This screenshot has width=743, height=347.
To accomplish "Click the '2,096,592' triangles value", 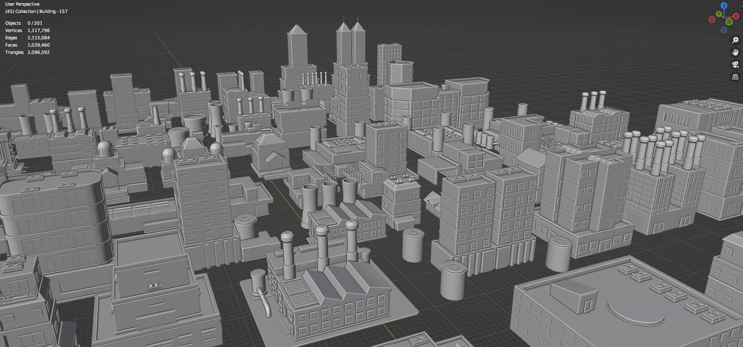I will tap(38, 52).
